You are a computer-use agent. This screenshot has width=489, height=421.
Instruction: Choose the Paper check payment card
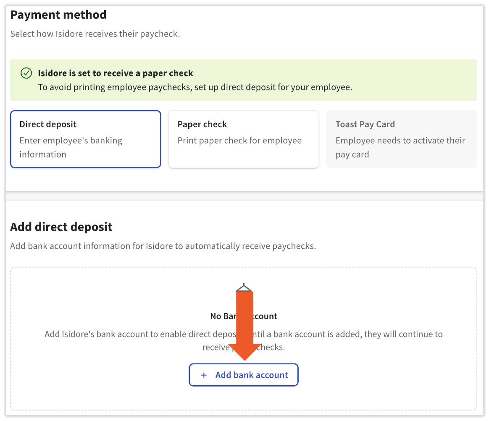243,139
